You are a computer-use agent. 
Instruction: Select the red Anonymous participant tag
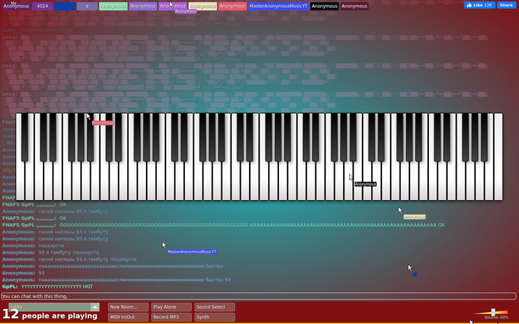[x=232, y=6]
